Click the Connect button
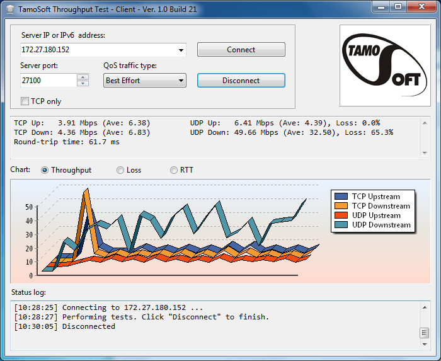The width and height of the screenshot is (441, 361). coord(241,50)
